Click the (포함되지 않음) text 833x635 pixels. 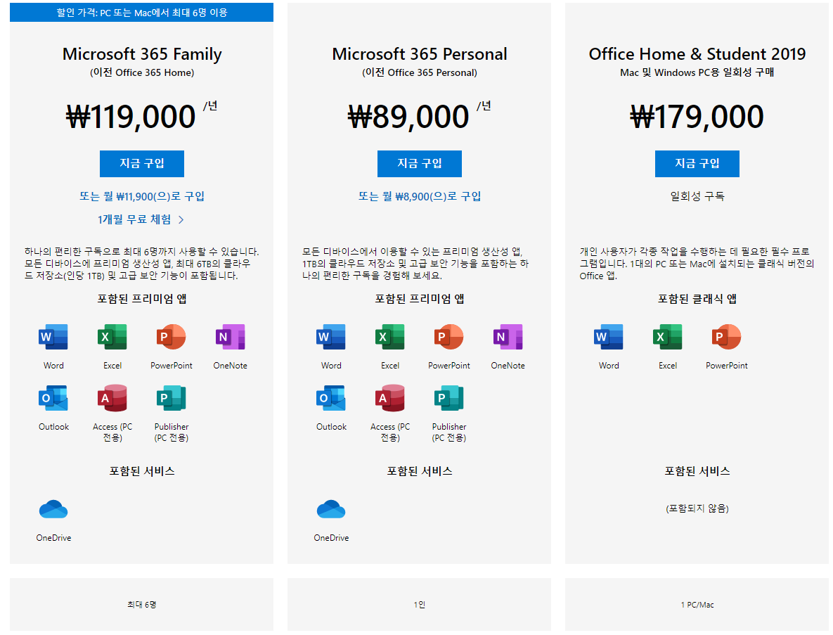click(697, 508)
